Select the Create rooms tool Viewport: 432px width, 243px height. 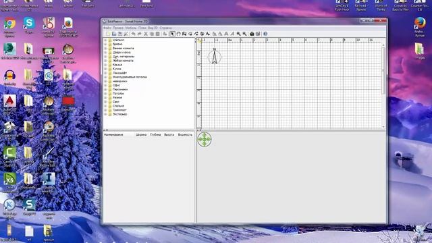(x=190, y=34)
